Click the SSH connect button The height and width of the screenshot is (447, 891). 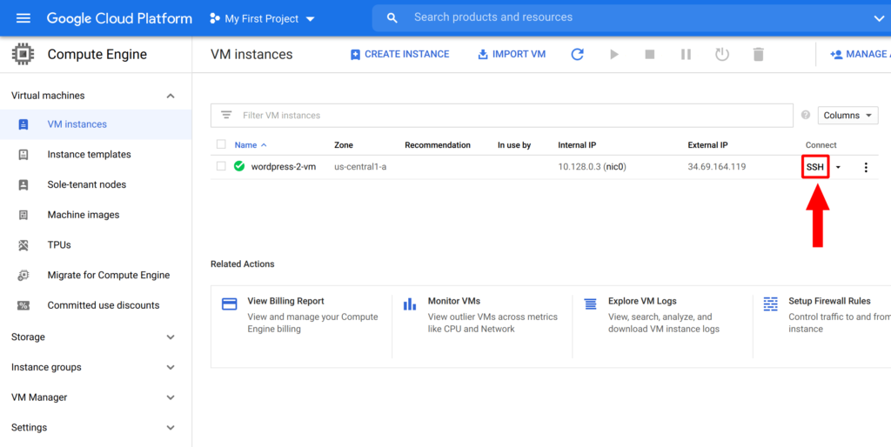pos(814,168)
